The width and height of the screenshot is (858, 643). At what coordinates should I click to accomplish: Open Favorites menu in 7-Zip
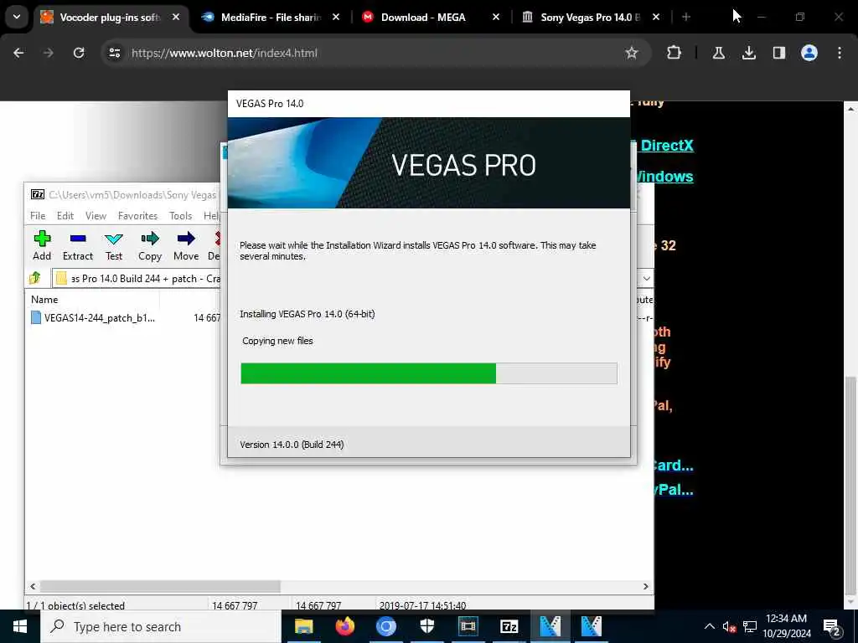click(x=138, y=216)
